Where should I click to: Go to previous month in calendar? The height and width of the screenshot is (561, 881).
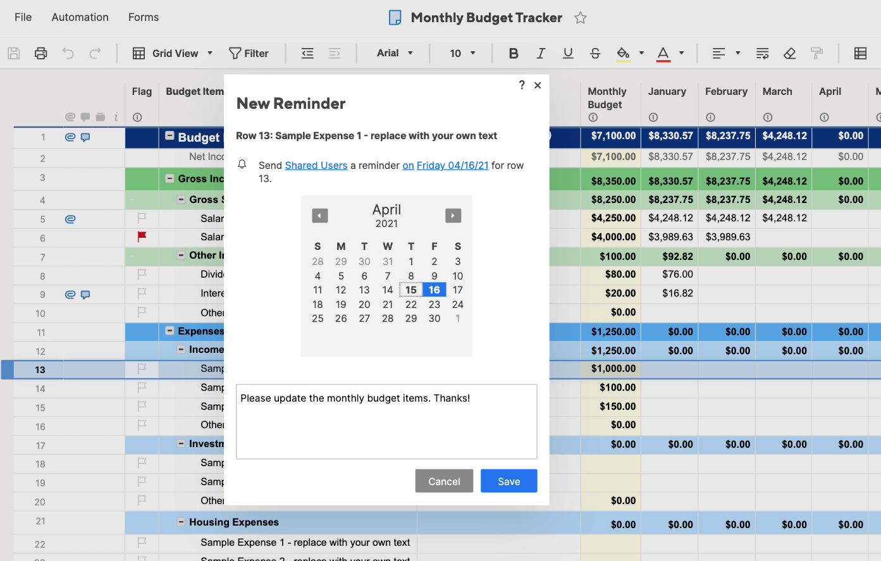[x=319, y=216]
